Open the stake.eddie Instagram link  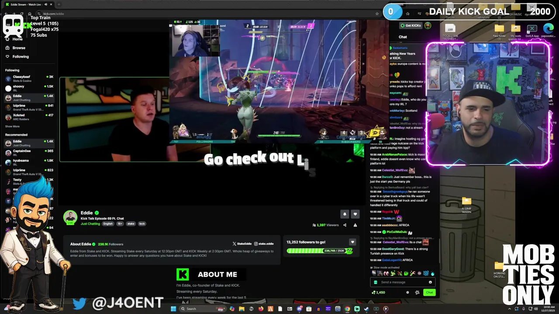coord(264,244)
